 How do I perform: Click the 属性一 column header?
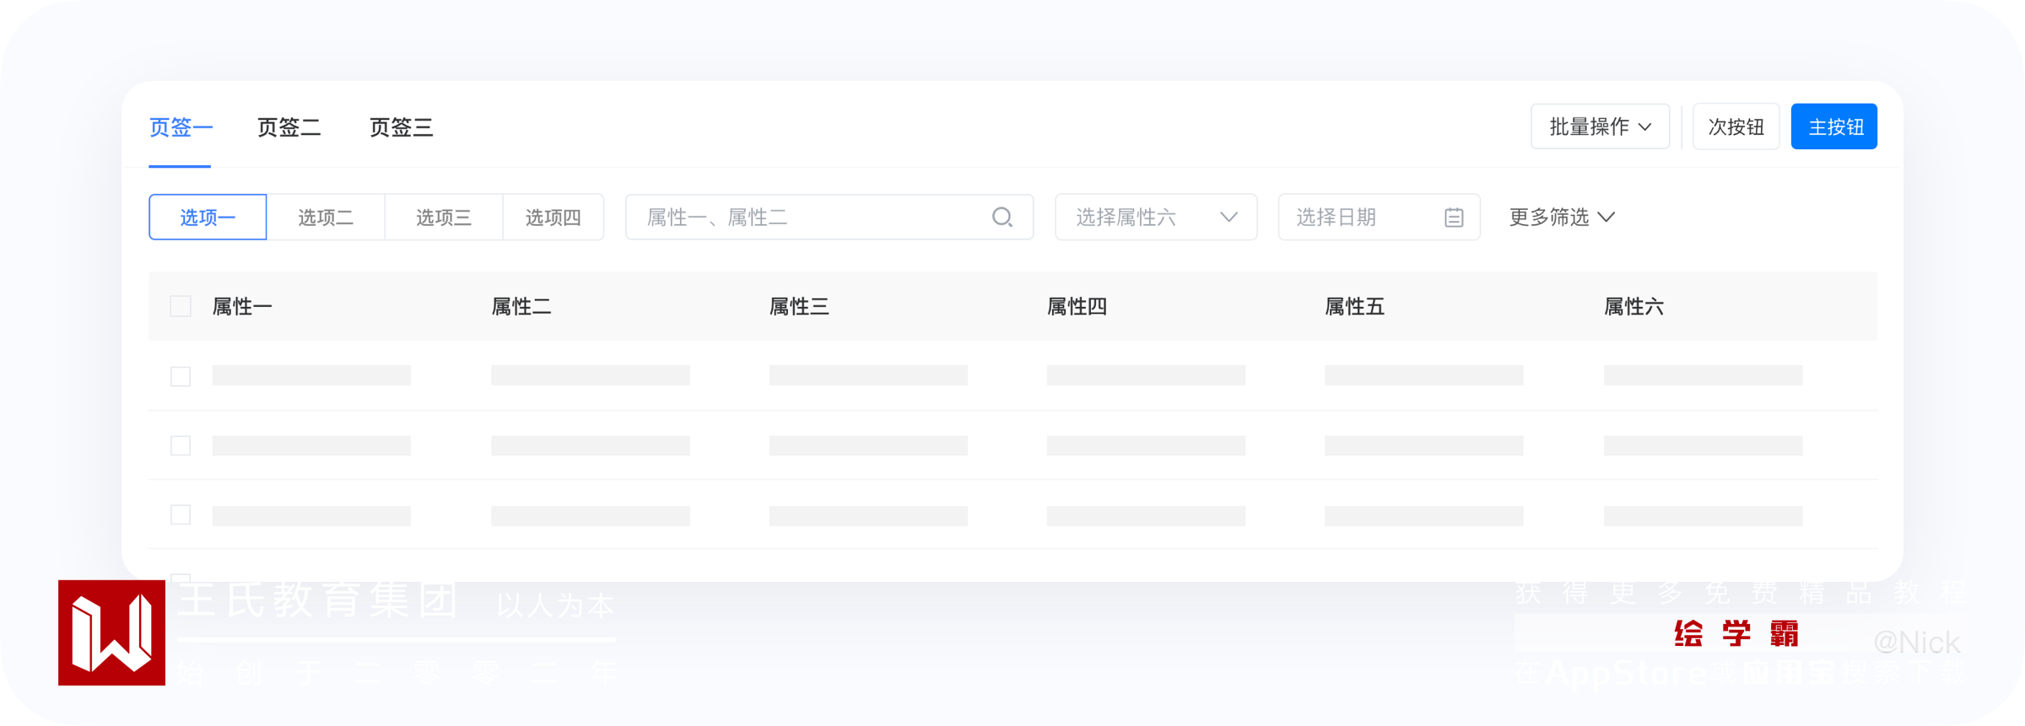tap(242, 307)
